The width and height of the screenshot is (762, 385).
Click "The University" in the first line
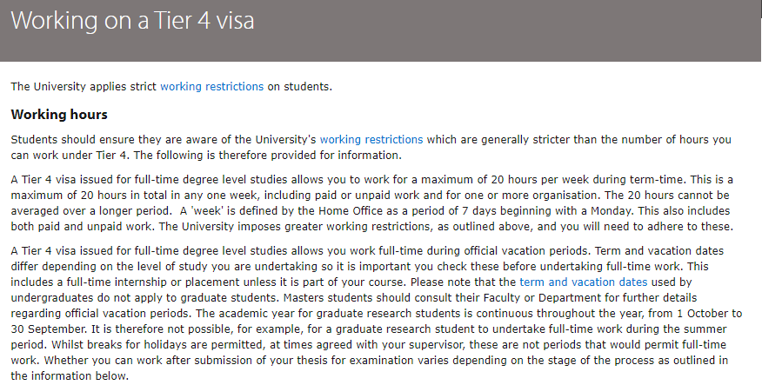[x=49, y=87]
